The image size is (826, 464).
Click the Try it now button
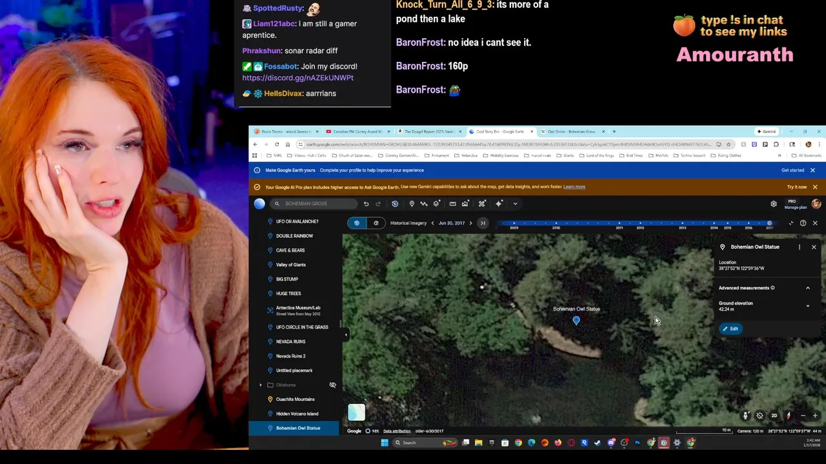tap(797, 187)
